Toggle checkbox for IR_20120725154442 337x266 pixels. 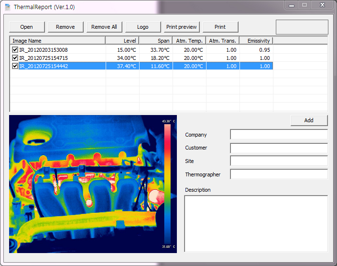tap(15, 66)
